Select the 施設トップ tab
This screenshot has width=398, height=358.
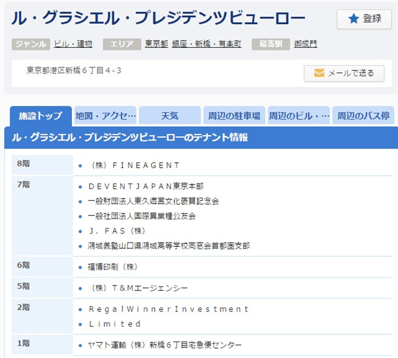pos(40,116)
